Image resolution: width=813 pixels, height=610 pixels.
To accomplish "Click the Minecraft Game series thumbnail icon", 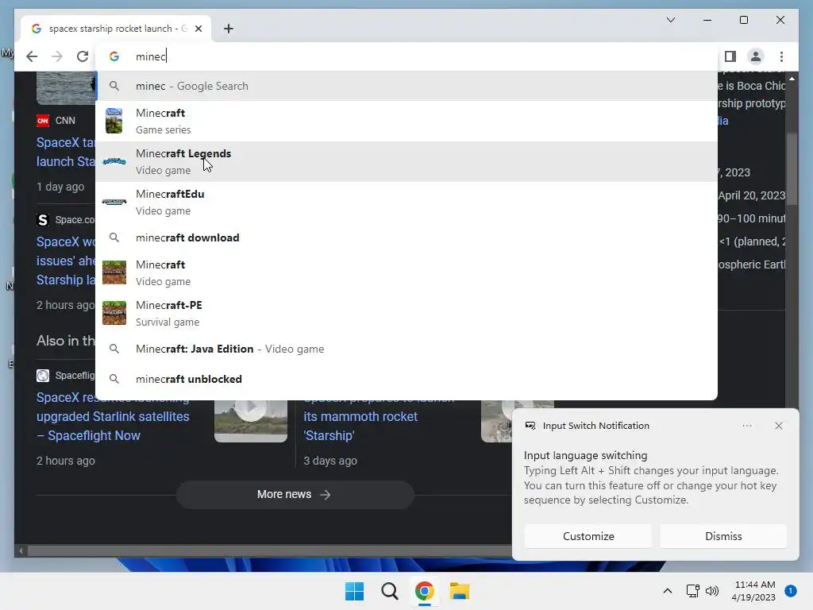I will point(114,121).
